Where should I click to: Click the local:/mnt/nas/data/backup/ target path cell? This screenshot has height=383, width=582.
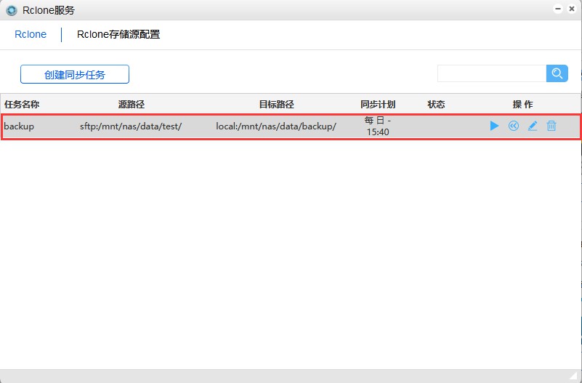[276, 126]
